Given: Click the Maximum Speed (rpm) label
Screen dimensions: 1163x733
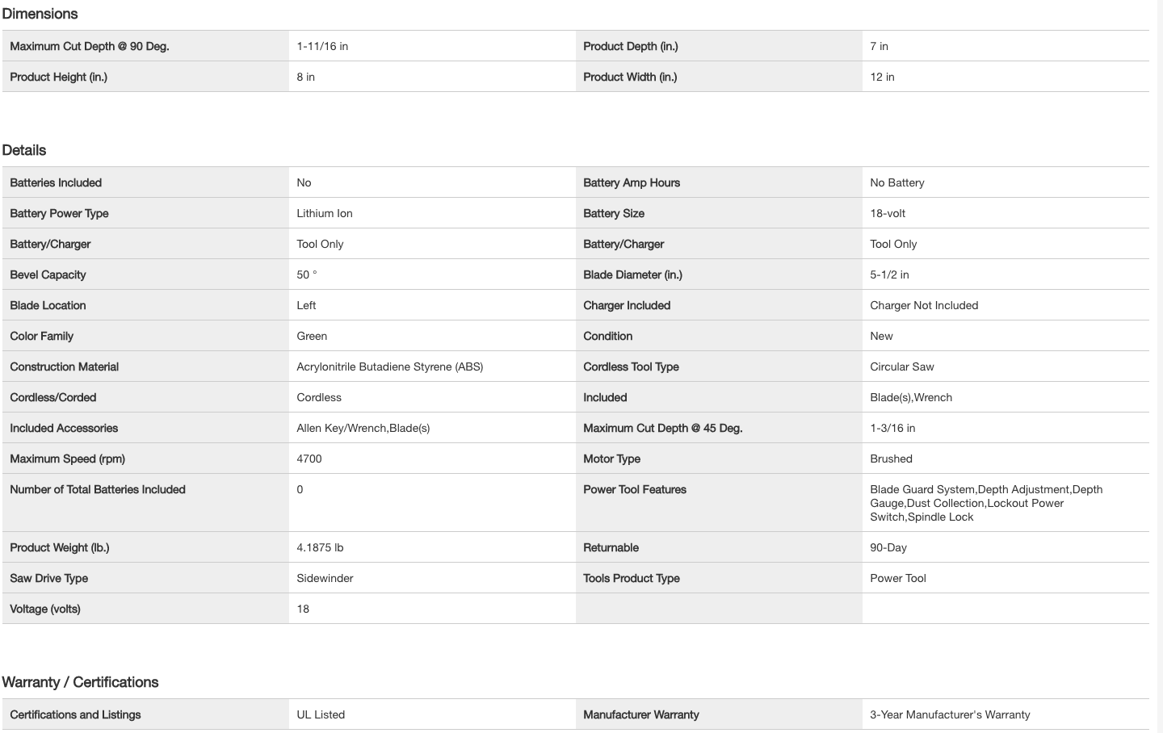Looking at the screenshot, I should click(x=67, y=459).
